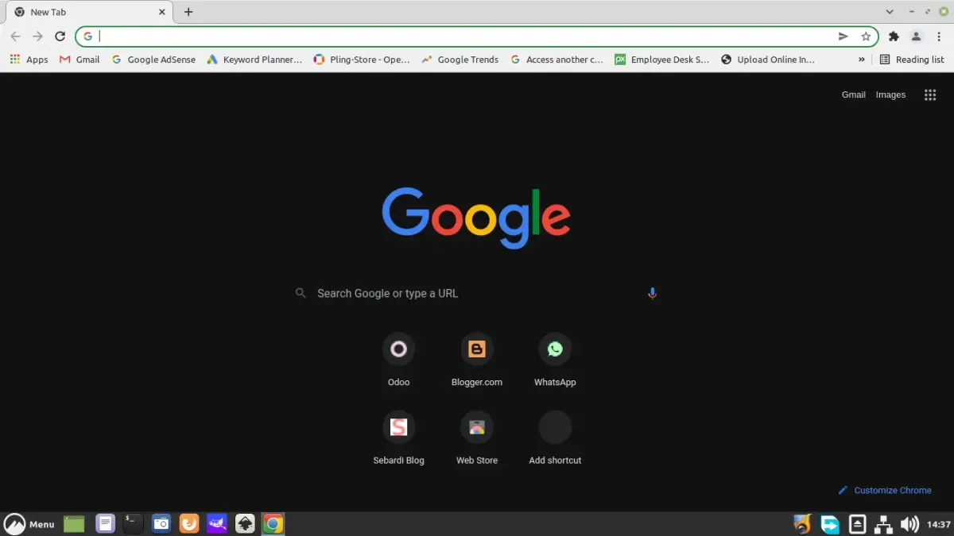Open the Reading list
This screenshot has width=954, height=536.
coord(912,60)
